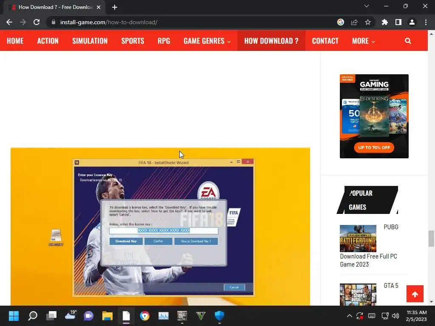The image size is (435, 326).
Task: Select the How Download browser tab
Action: (x=55, y=8)
